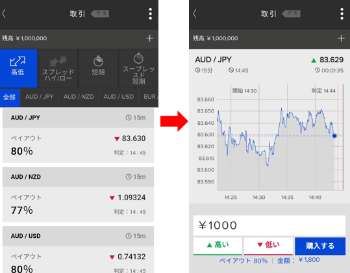Viewport: 350px width, 273px height.
Task: Select the 短期 short-term trade type
Action: 98,68
